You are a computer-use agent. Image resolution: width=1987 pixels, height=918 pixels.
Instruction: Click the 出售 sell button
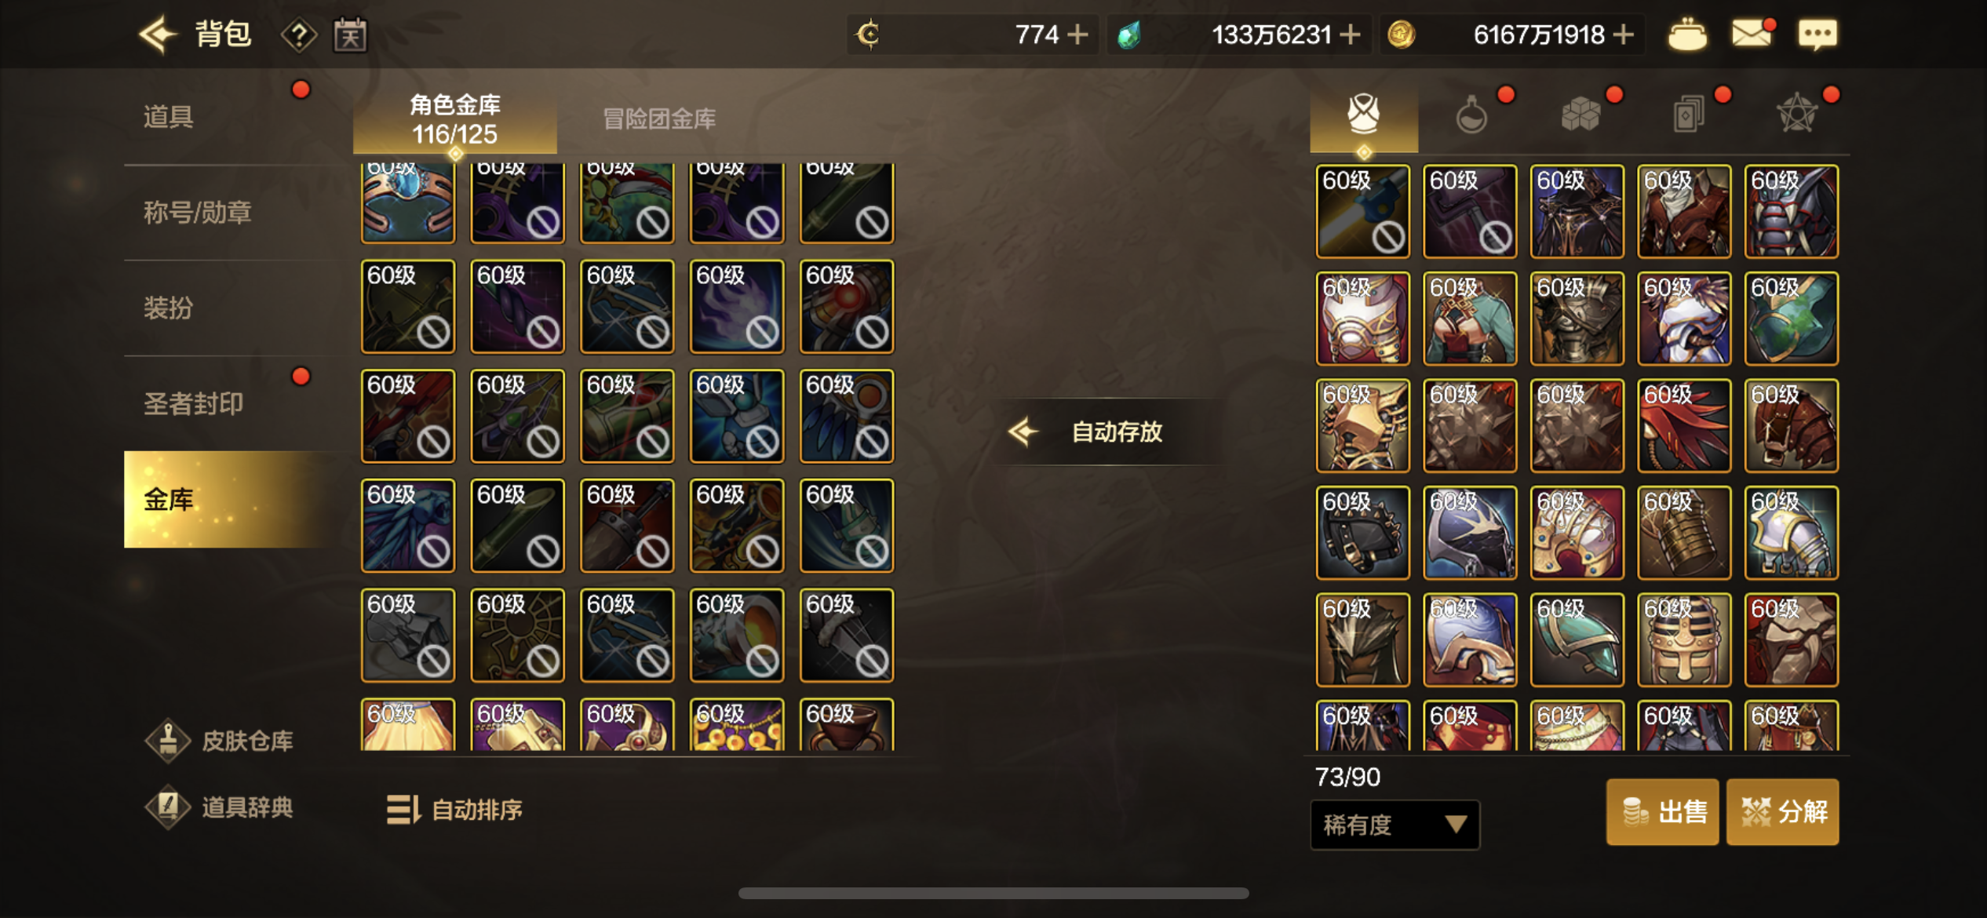tap(1662, 811)
